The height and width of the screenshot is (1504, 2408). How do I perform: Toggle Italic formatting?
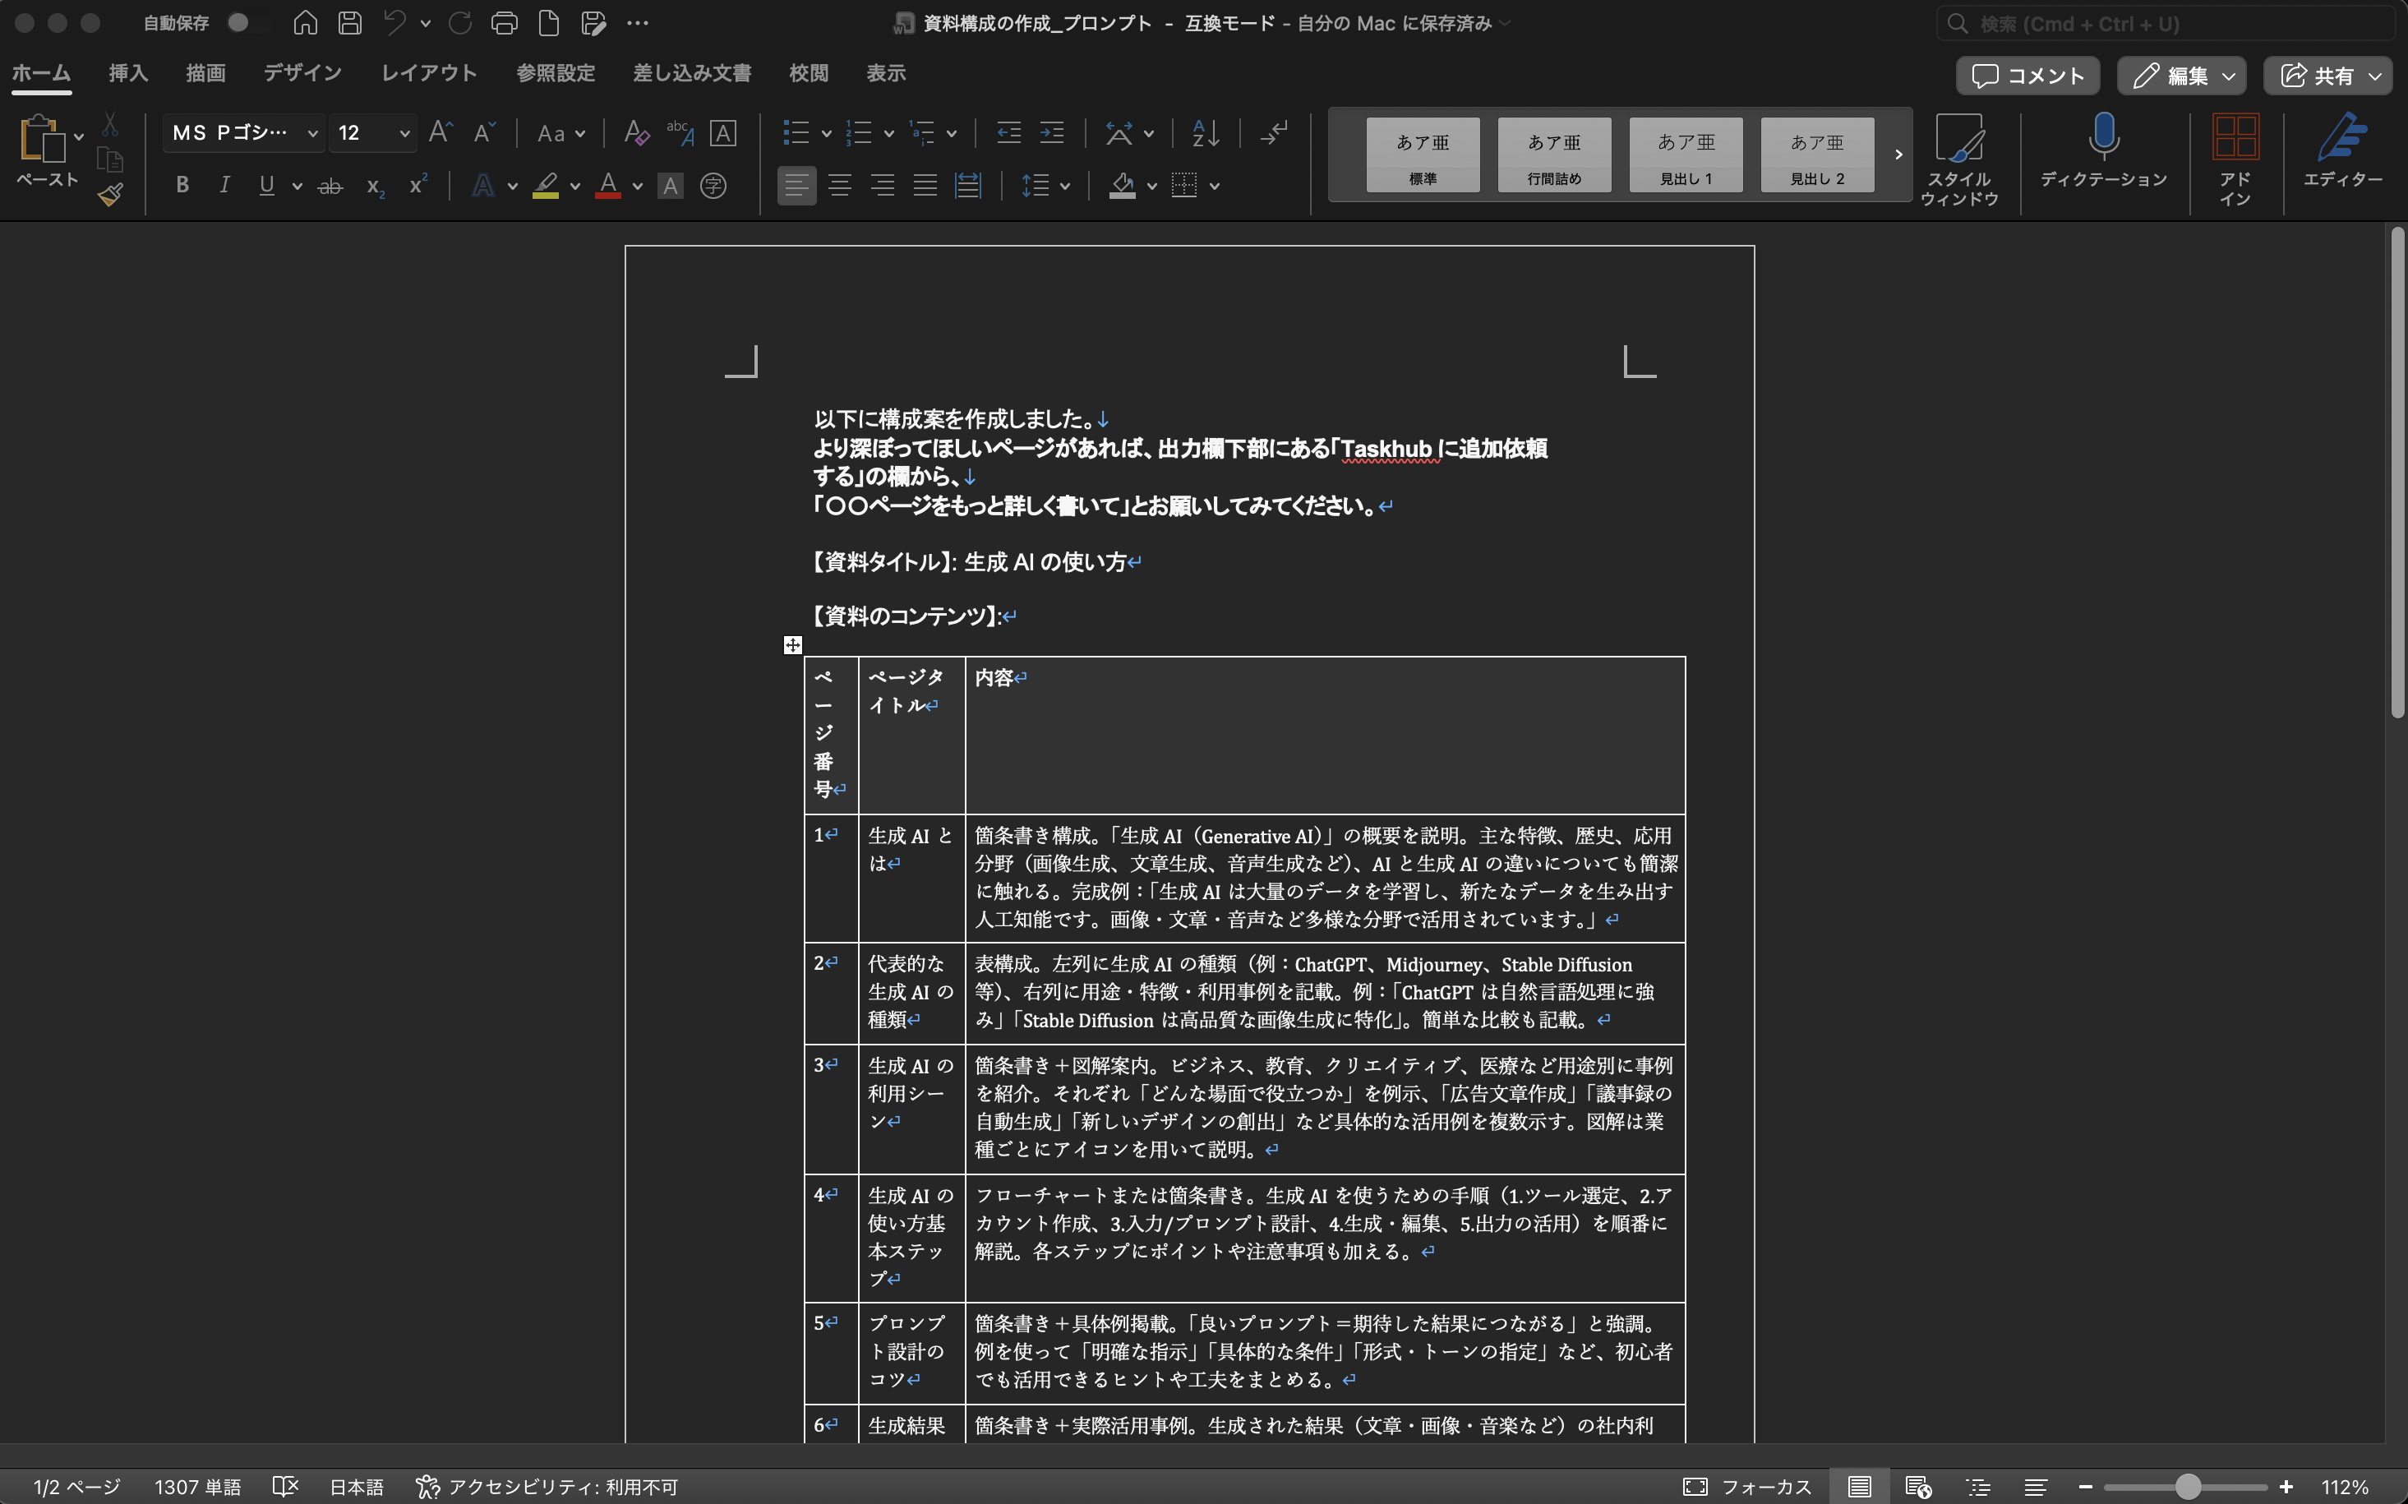(225, 185)
